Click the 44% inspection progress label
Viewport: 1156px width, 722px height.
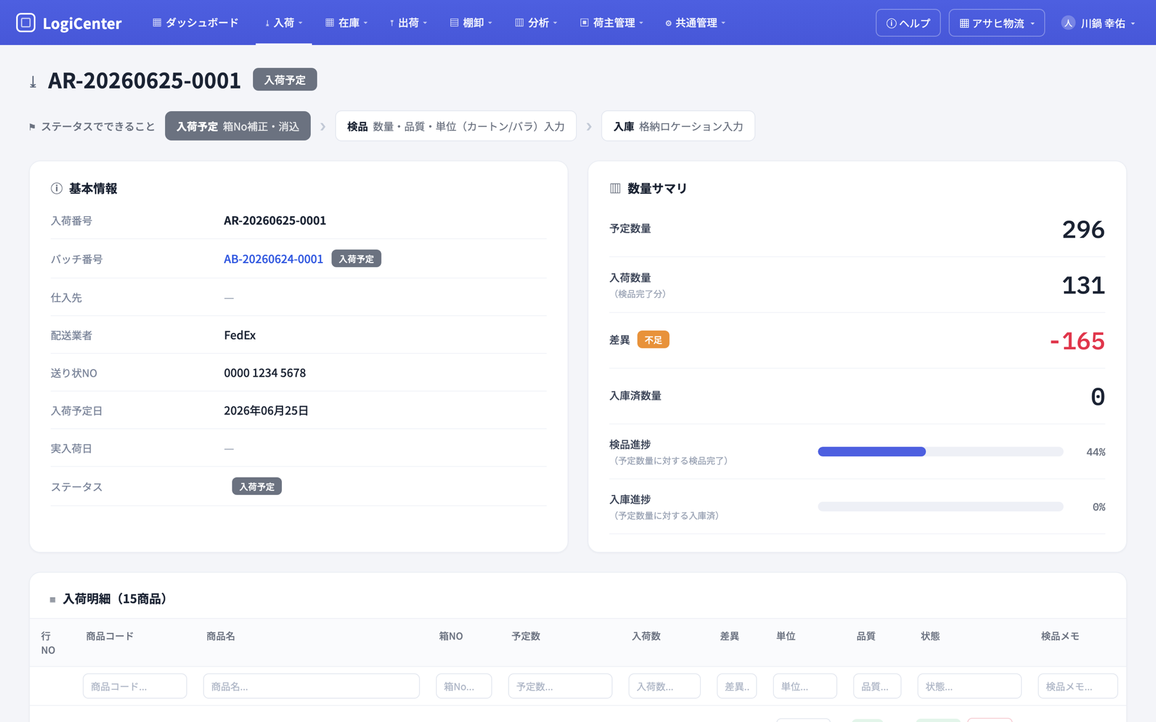[x=1096, y=452]
